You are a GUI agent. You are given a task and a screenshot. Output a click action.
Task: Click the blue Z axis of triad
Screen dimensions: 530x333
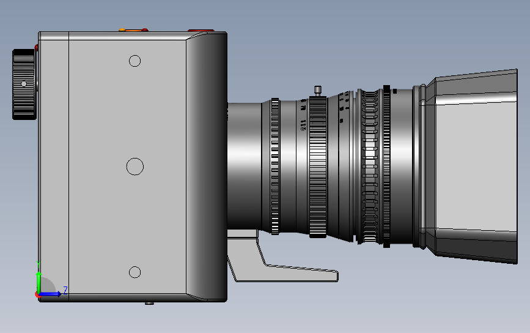point(51,294)
